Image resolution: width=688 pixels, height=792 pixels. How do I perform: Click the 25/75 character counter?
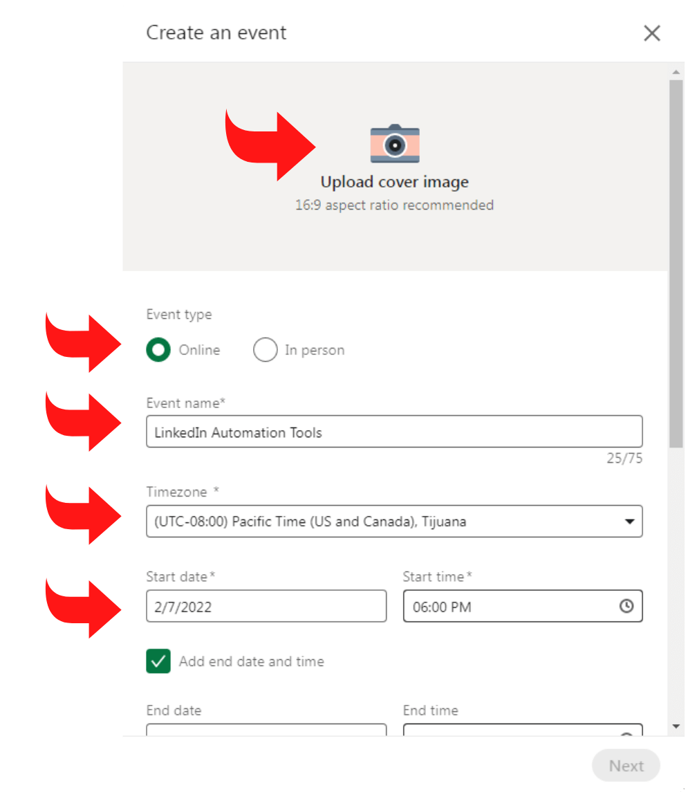pos(624,458)
